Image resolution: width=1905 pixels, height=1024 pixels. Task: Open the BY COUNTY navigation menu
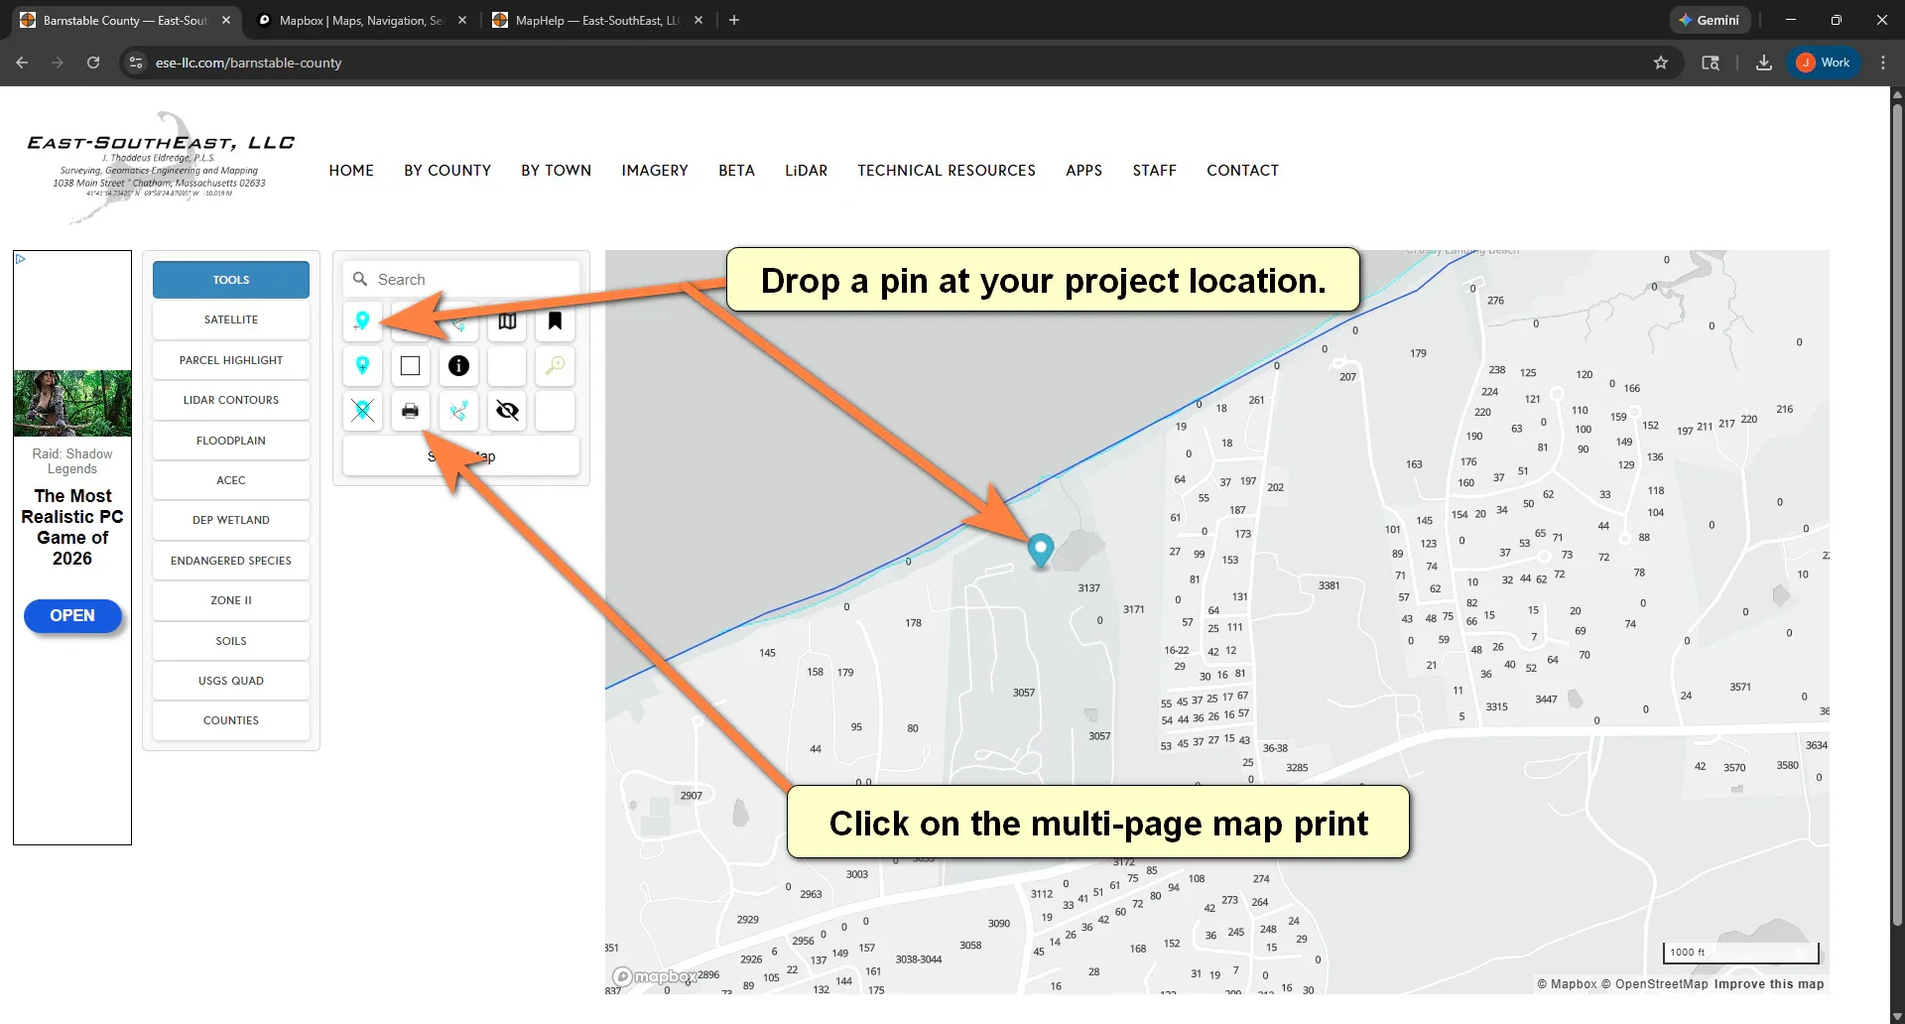(446, 170)
